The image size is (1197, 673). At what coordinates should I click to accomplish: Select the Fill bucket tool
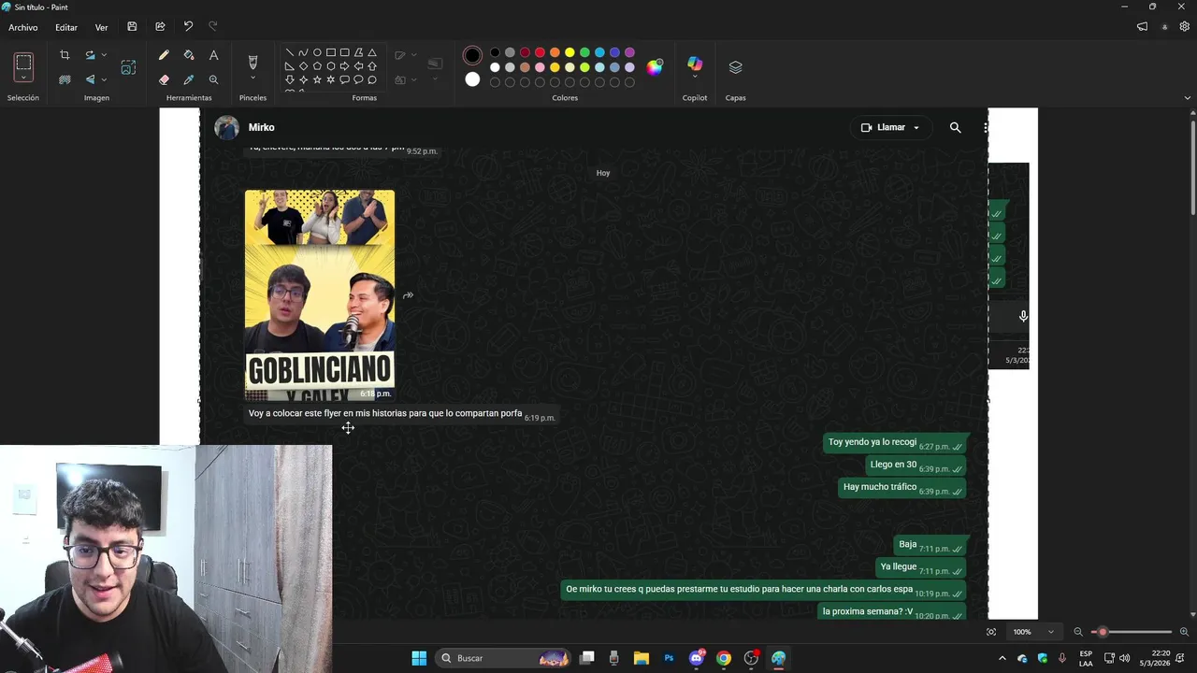(189, 55)
